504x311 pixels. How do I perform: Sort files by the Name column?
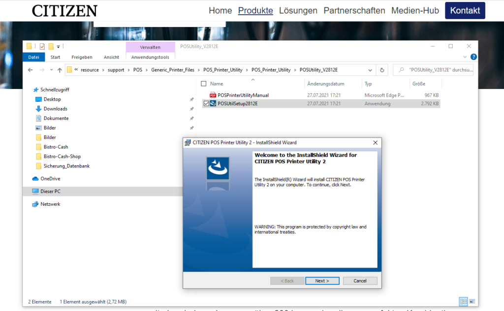(x=217, y=84)
